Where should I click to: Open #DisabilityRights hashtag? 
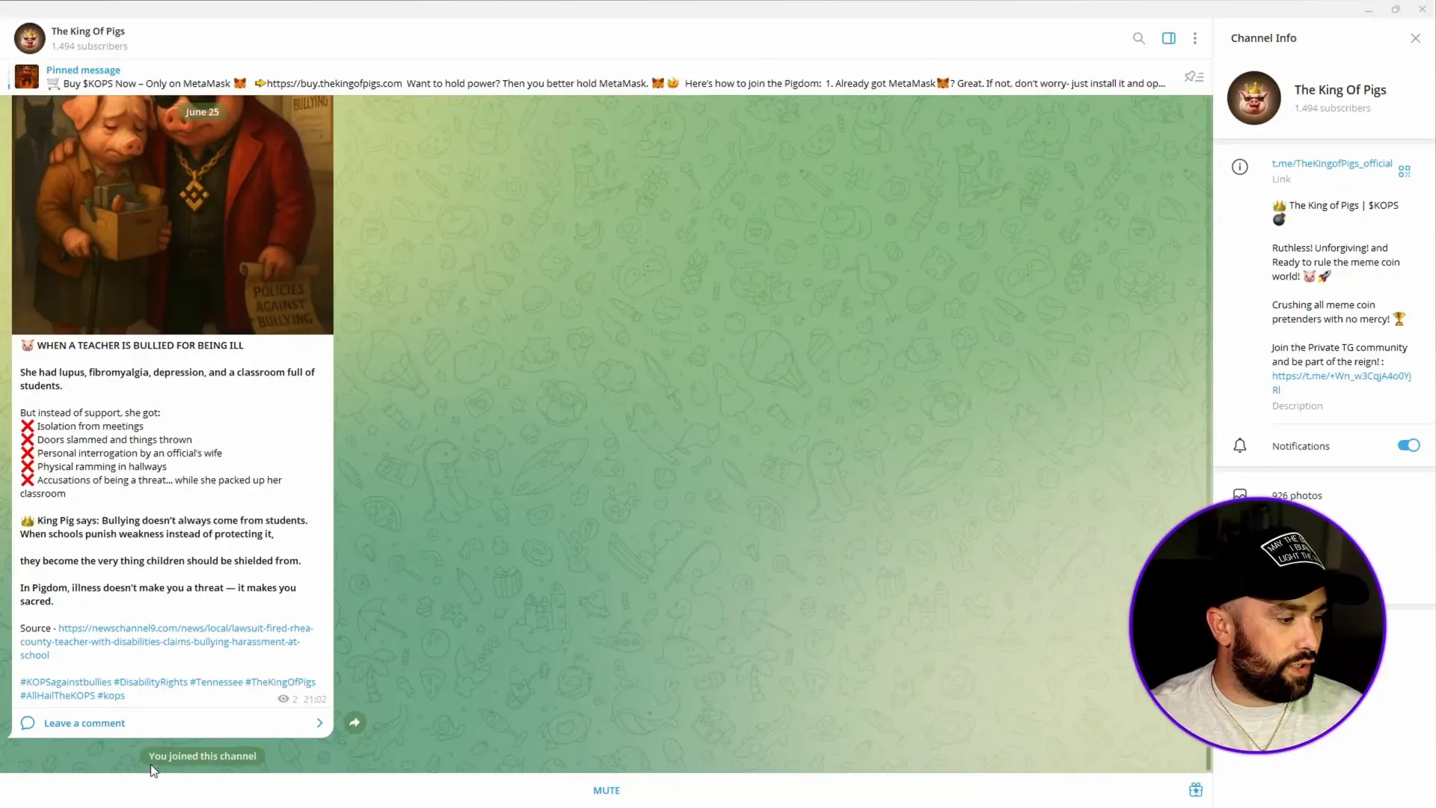pos(150,682)
